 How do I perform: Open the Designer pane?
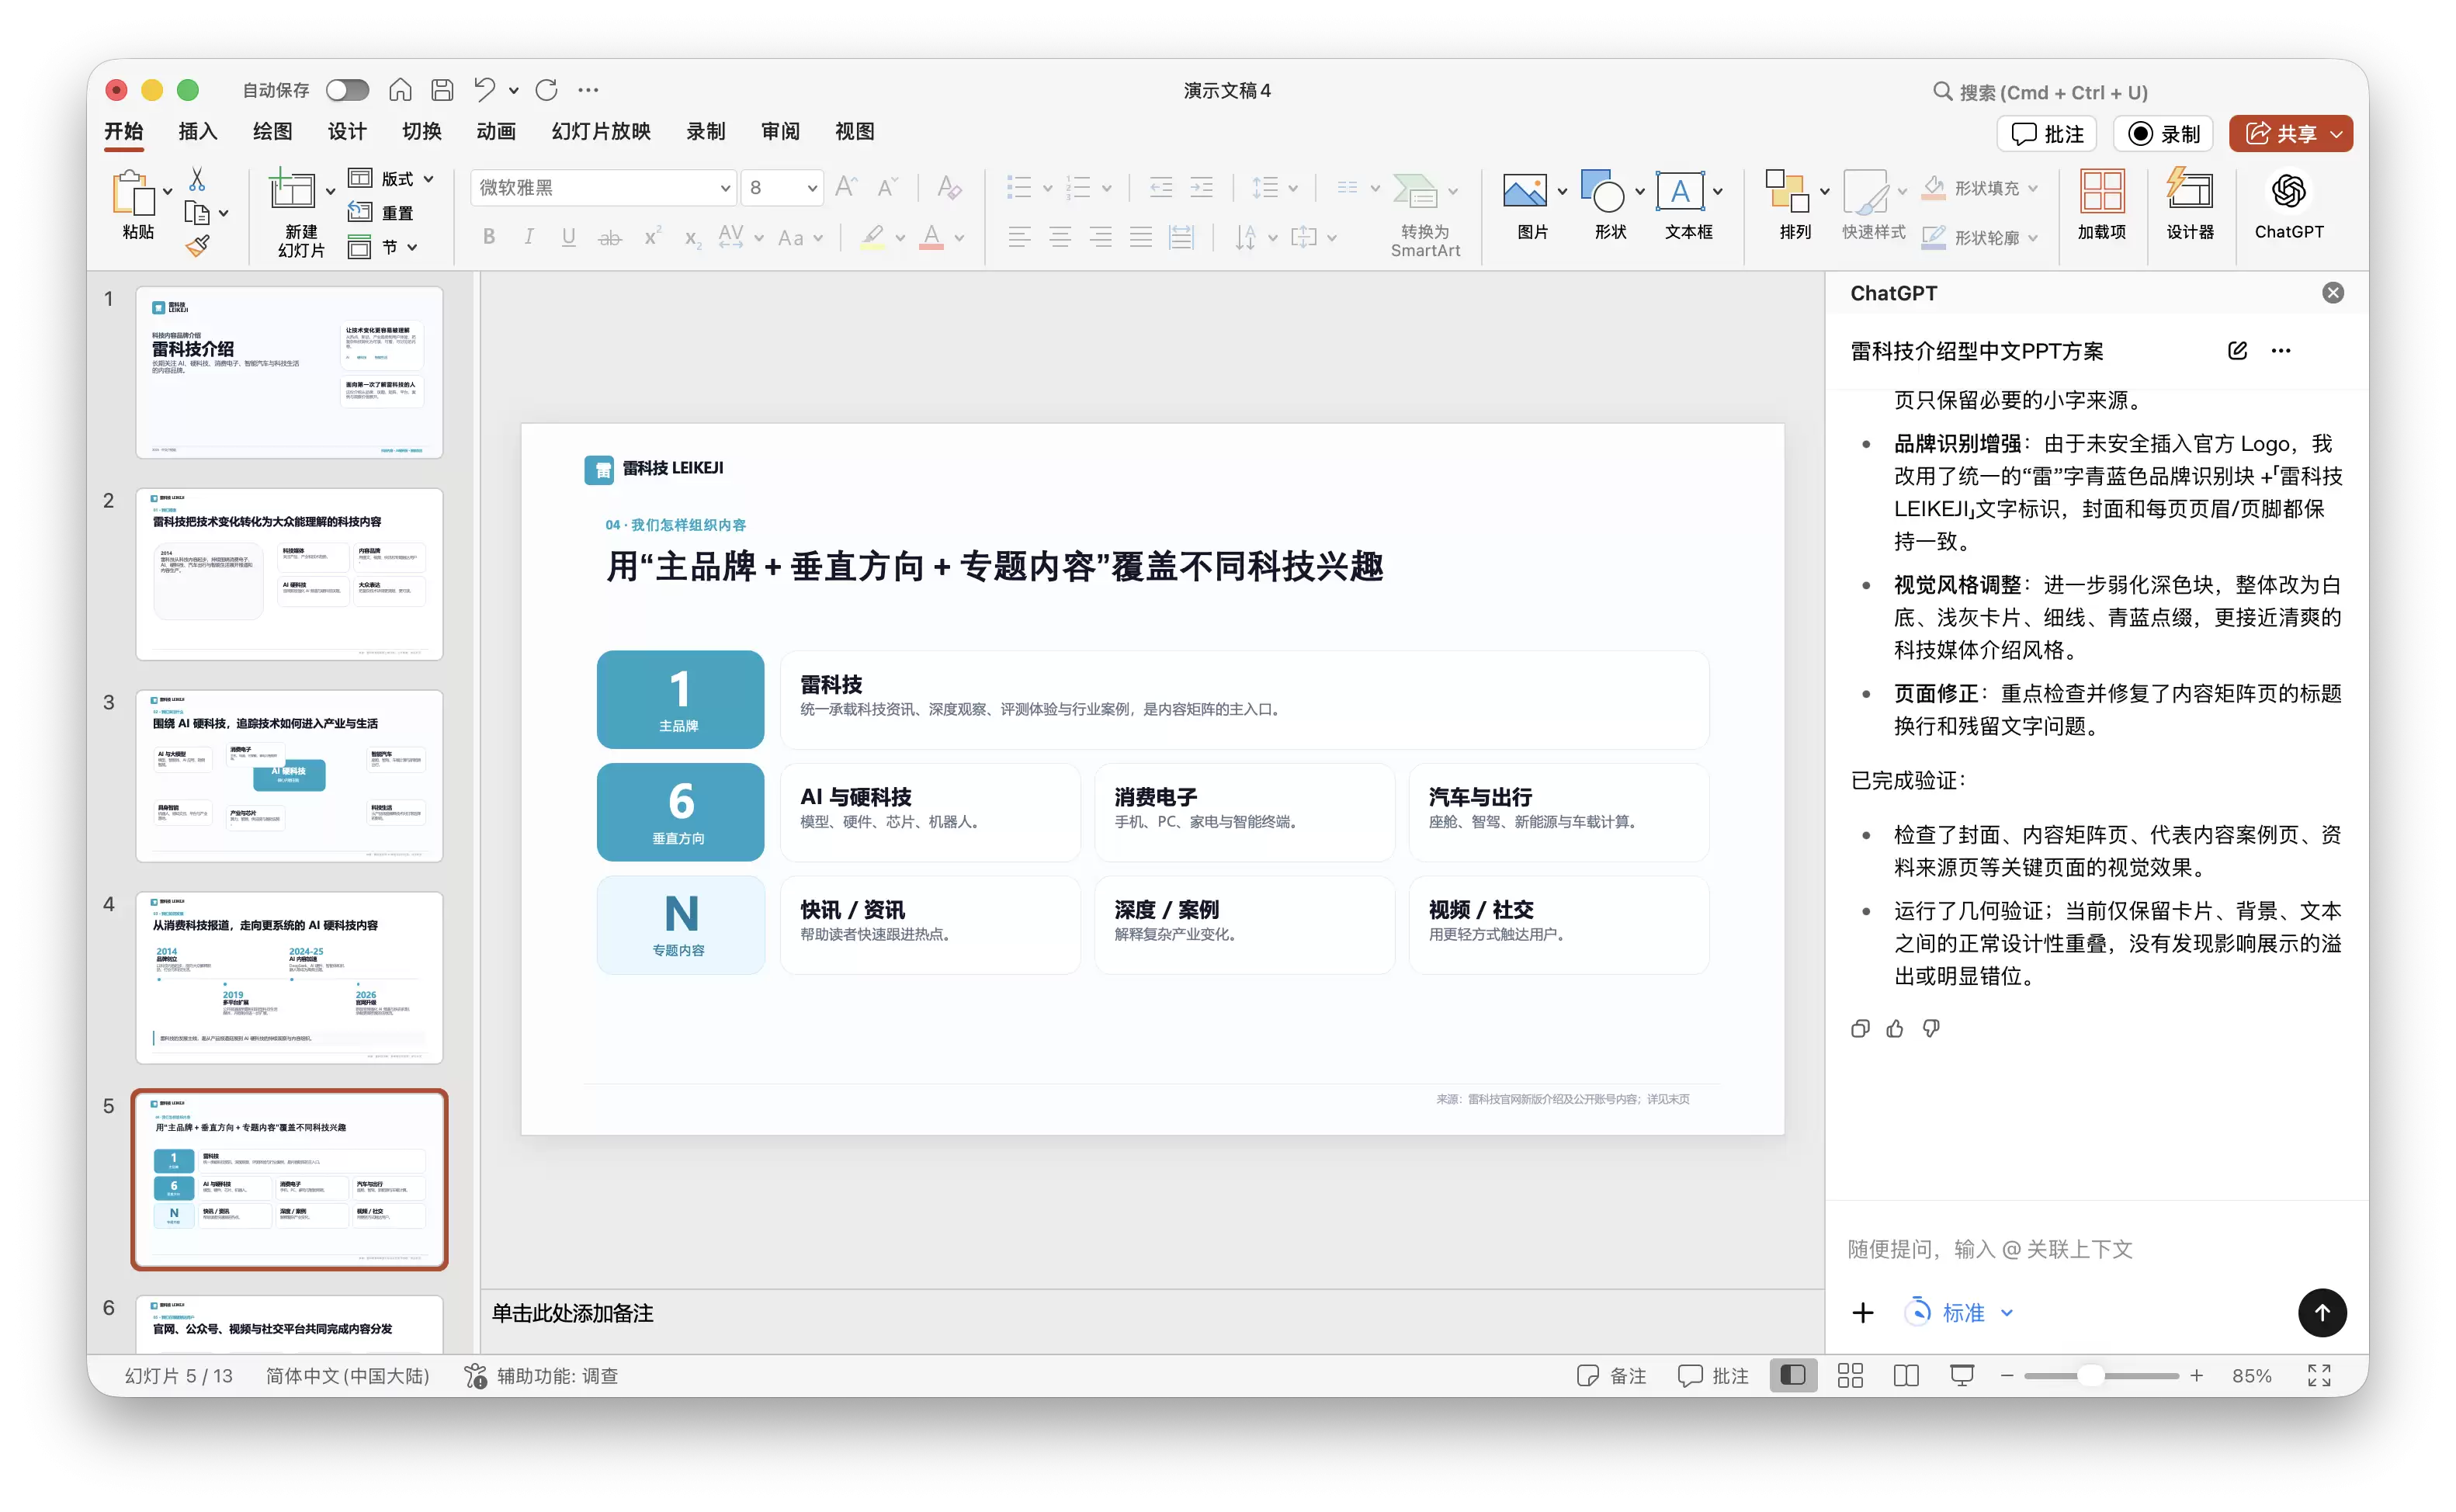coord(2190,205)
